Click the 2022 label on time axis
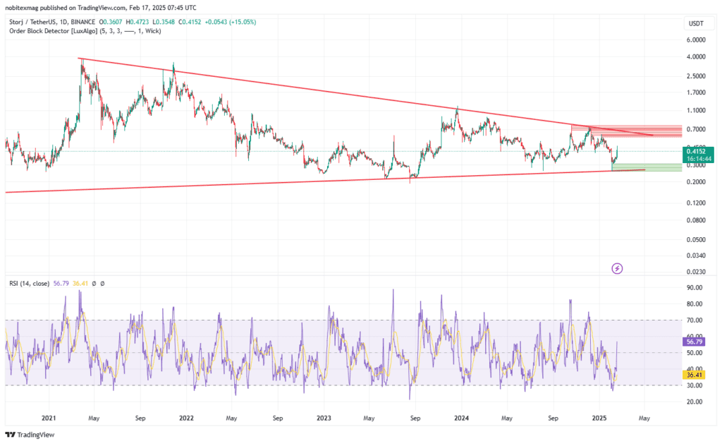 (186, 418)
